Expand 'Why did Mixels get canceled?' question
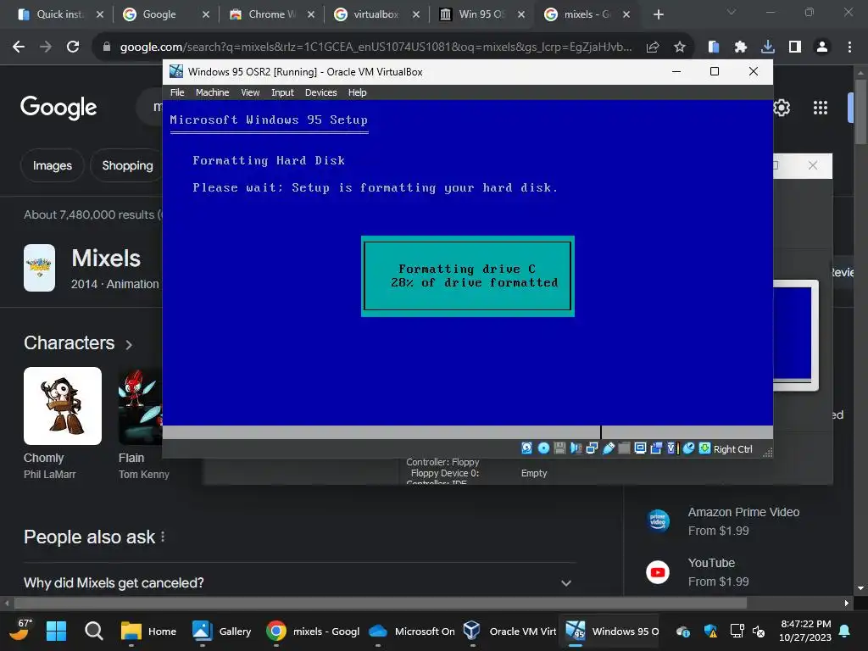This screenshot has height=651, width=868. coord(299,583)
